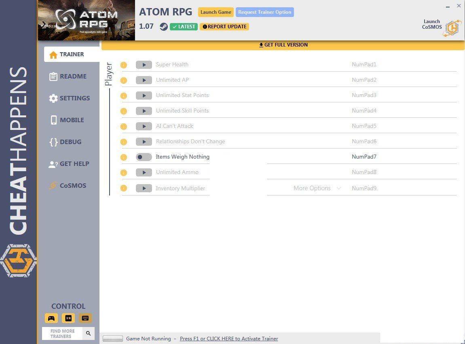This screenshot has width=465, height=344.
Task: Click the Cheat Happens hexagon logo in sidebar
Action: [18, 261]
